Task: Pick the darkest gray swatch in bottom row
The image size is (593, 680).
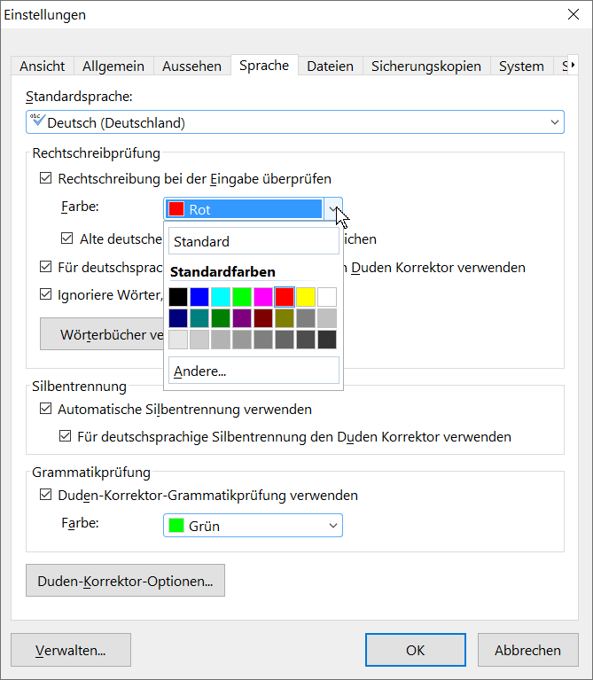Action: click(x=327, y=340)
